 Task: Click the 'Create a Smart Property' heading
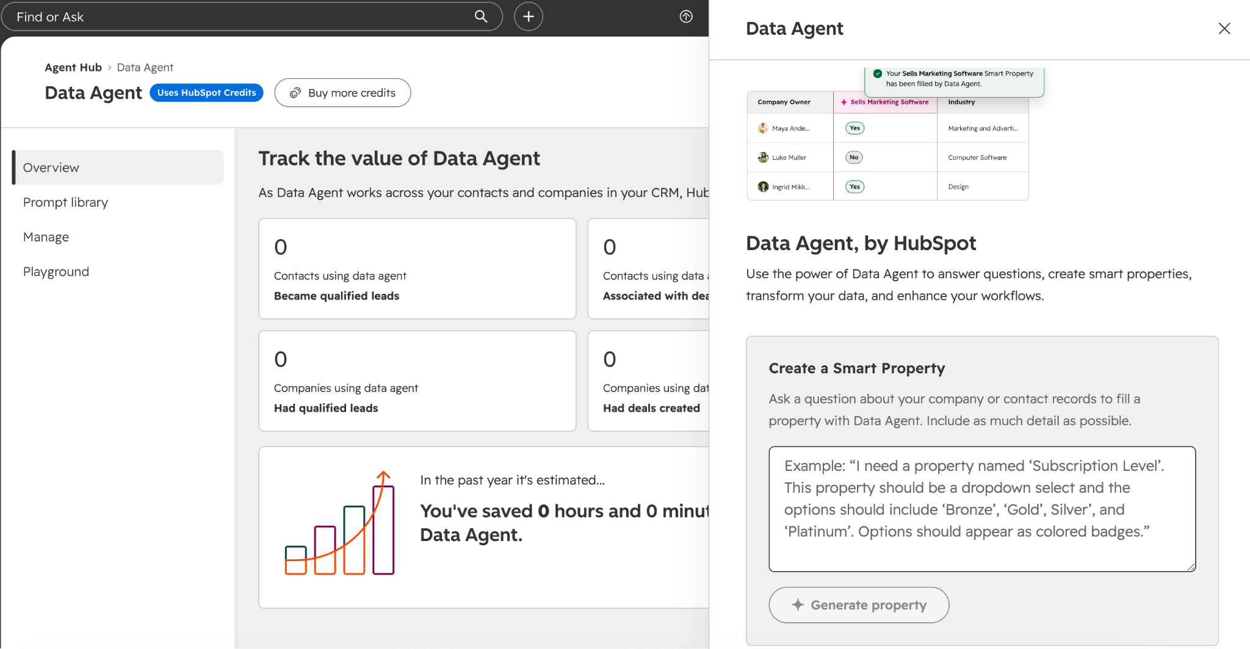(x=857, y=368)
